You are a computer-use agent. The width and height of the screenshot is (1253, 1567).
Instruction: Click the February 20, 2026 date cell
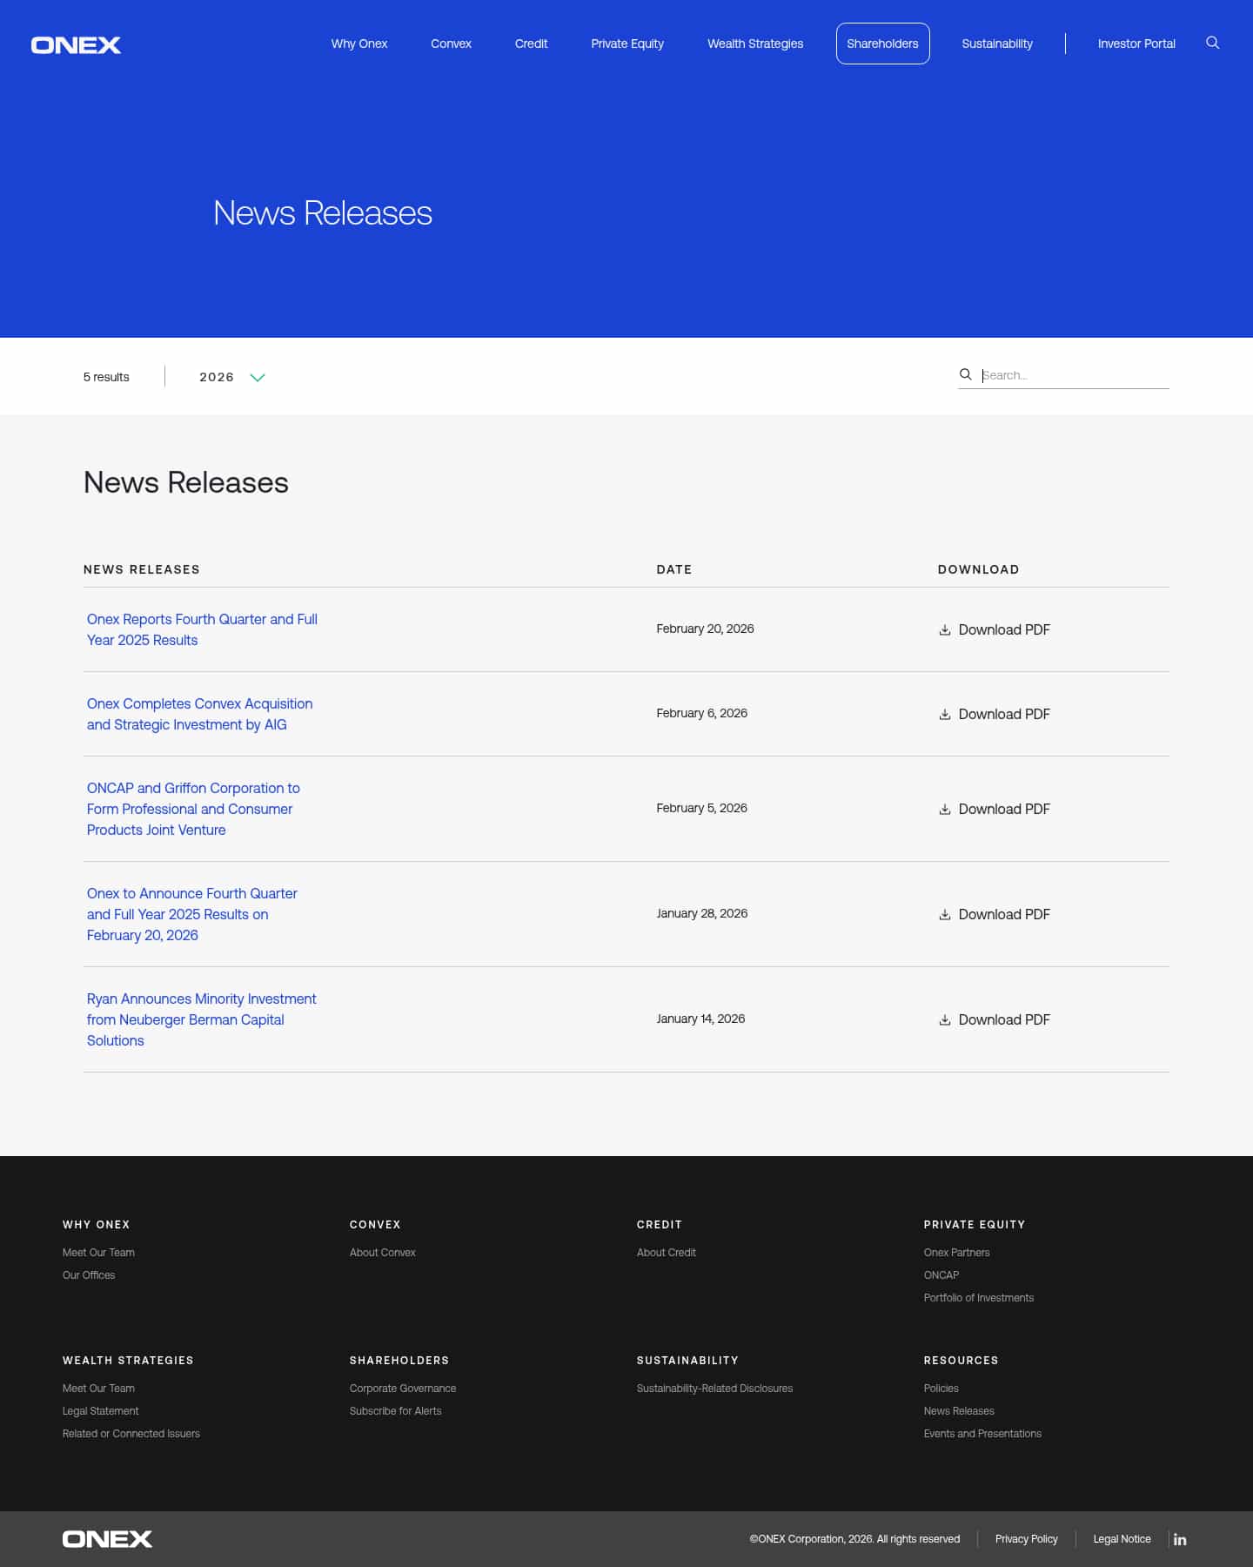(705, 629)
